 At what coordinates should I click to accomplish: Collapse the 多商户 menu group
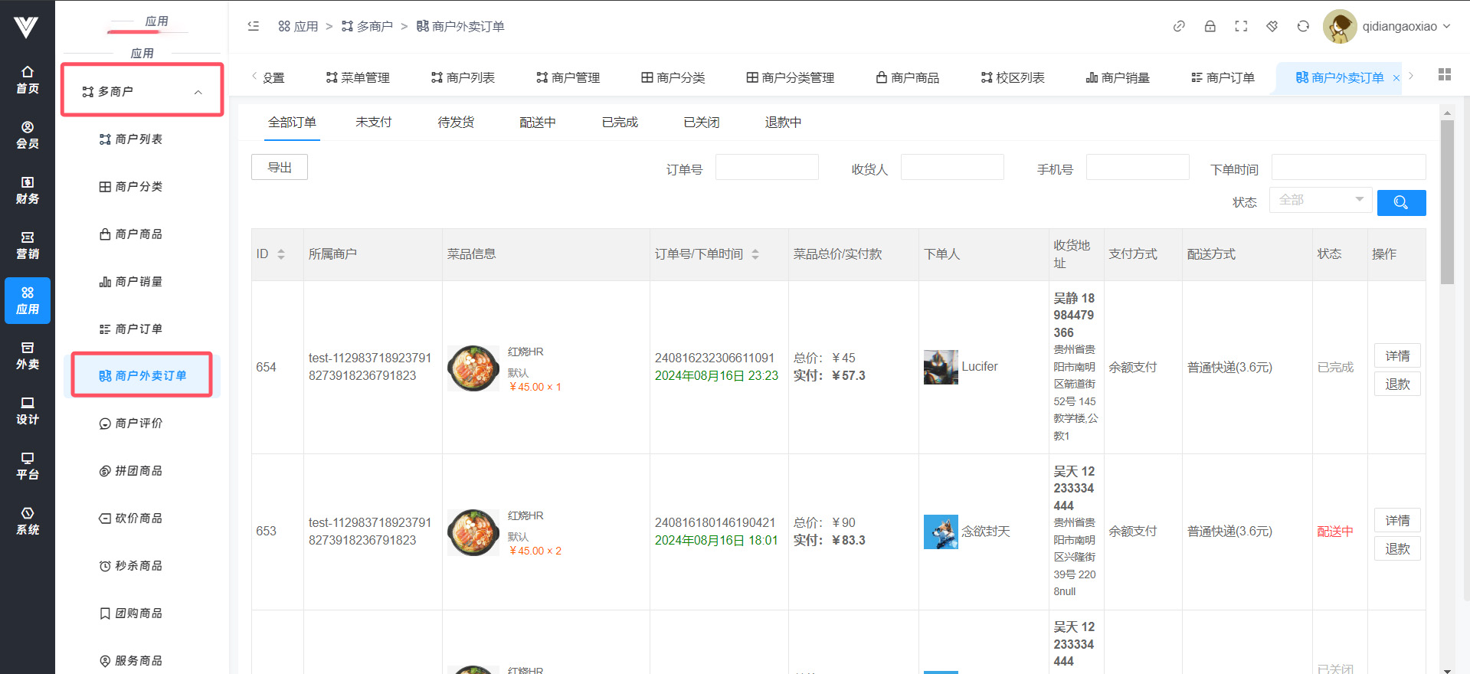pyautogui.click(x=198, y=92)
